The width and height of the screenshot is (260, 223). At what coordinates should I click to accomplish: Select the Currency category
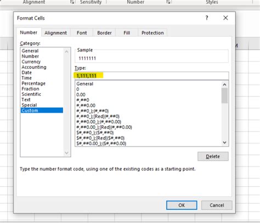tap(31, 62)
